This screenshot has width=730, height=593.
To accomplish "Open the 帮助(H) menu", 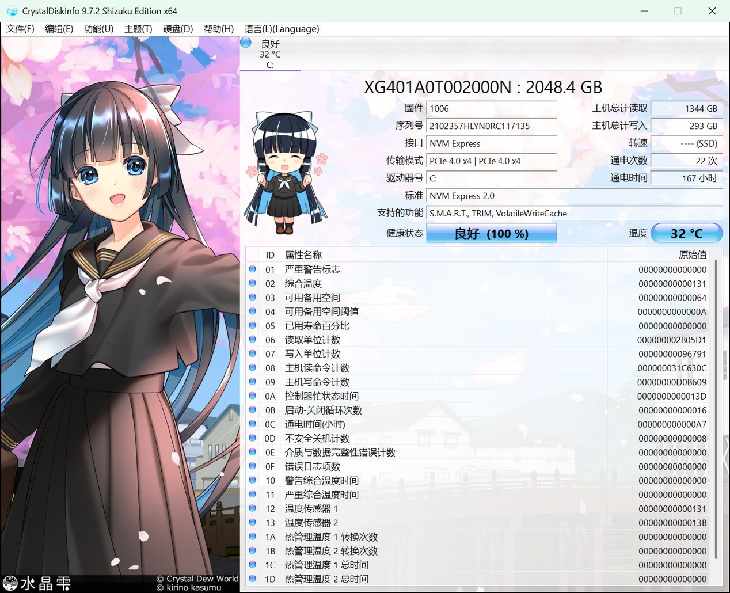I will click(x=219, y=29).
